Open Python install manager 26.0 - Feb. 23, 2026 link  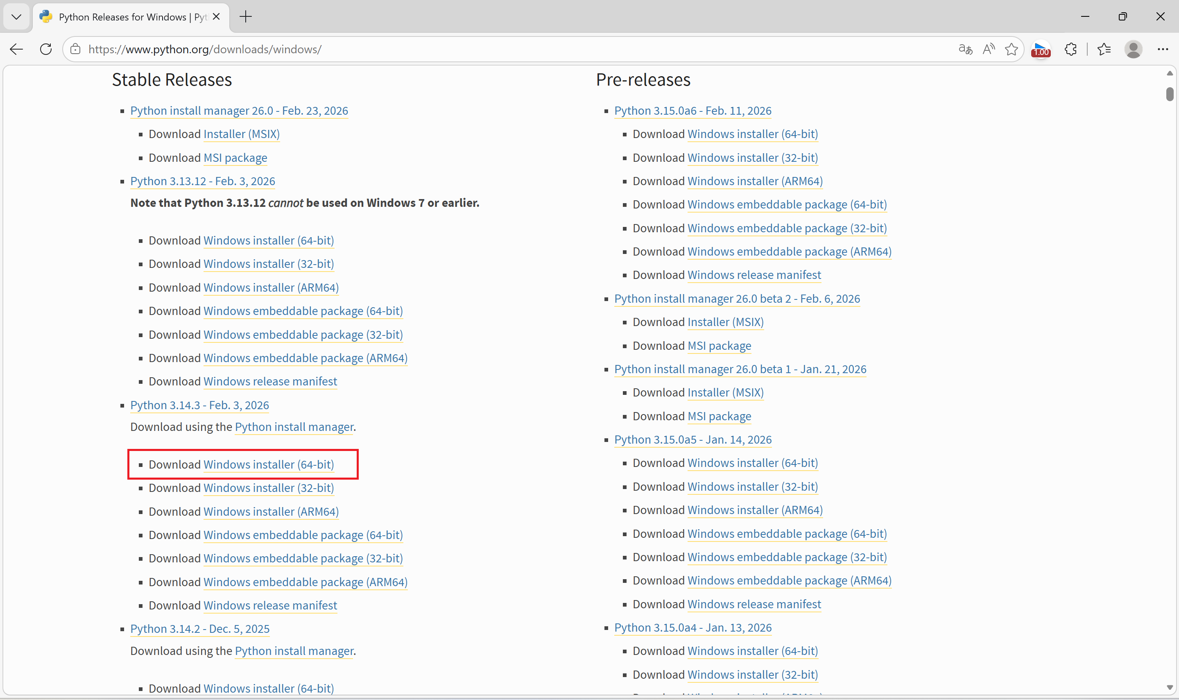point(239,111)
